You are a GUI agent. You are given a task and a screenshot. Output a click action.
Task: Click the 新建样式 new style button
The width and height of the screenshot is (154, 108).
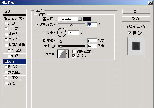136,27
